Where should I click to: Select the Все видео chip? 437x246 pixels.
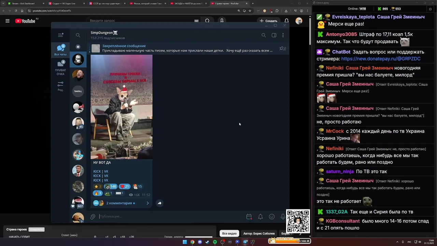[229, 233]
